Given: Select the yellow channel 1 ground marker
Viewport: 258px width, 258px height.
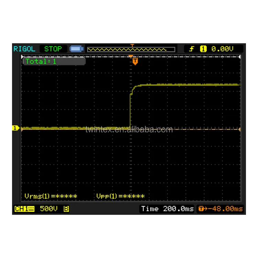Looking at the screenshot, I should 15,128.
